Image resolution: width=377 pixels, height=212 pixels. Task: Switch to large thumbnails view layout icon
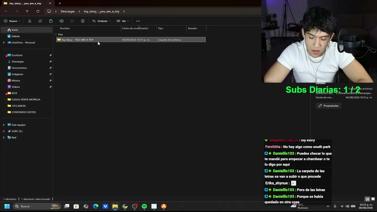pos(373,199)
